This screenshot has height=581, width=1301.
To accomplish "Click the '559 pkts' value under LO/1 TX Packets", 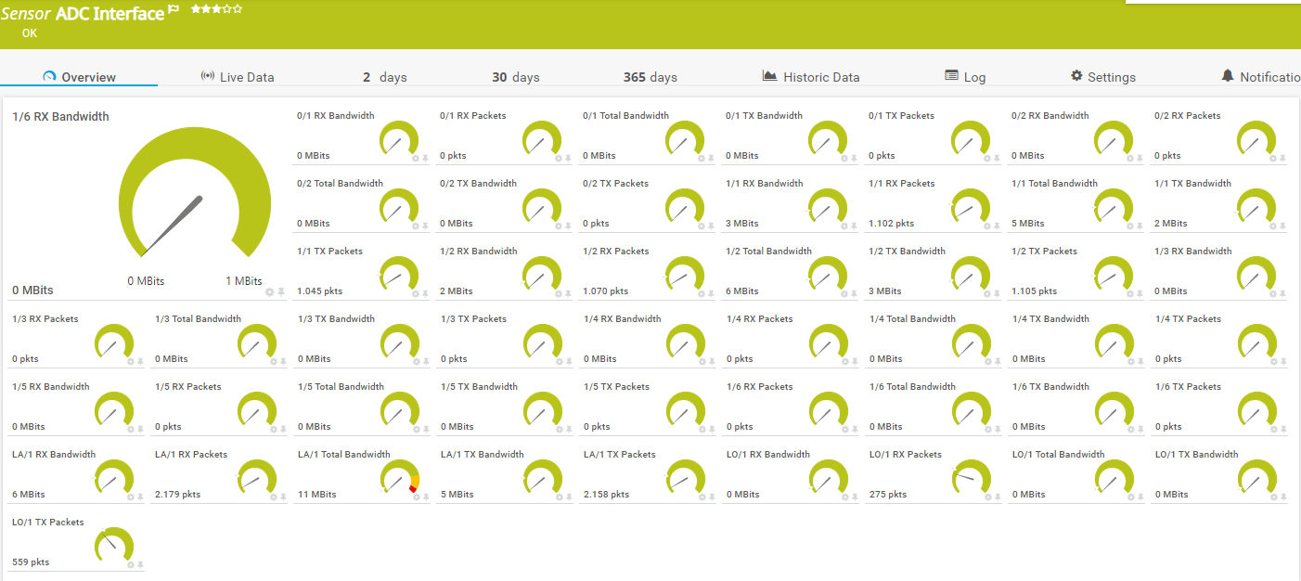I will pos(31,562).
